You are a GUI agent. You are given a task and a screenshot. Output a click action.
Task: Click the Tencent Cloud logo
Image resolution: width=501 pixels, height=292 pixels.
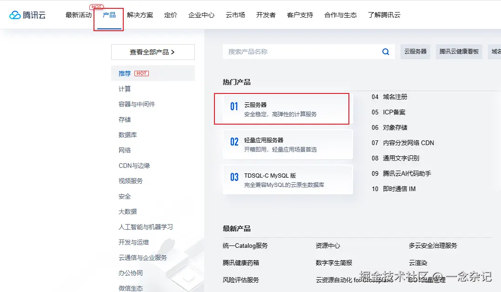(27, 15)
